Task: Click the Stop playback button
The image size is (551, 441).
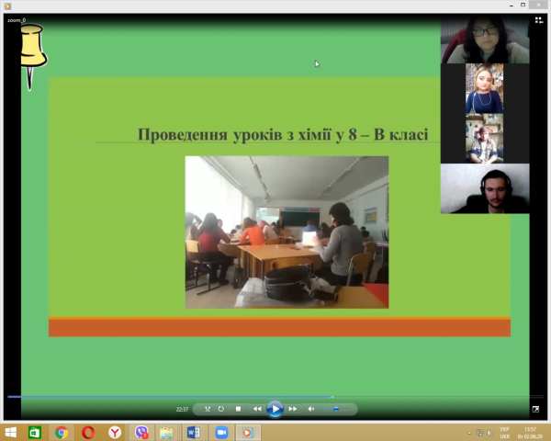Action: tap(238, 409)
